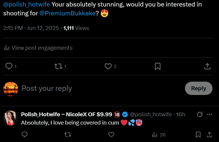Bookmark the main post
The image size is (219, 142).
pyautogui.click(x=158, y=66)
